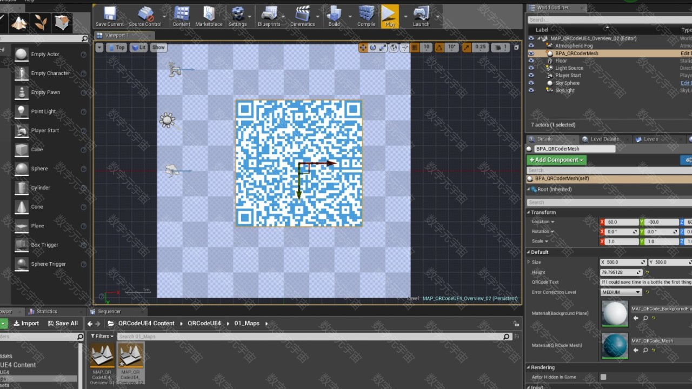Select the rotate gizmo mode in viewport
Image resolution: width=692 pixels, height=389 pixels.
coord(372,48)
